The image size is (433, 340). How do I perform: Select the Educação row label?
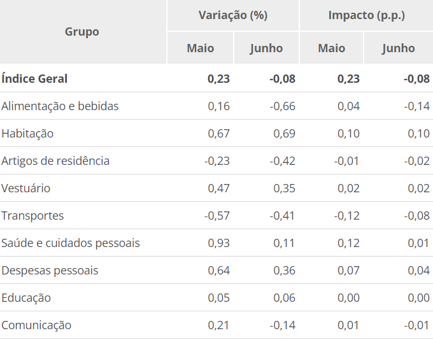point(26,298)
